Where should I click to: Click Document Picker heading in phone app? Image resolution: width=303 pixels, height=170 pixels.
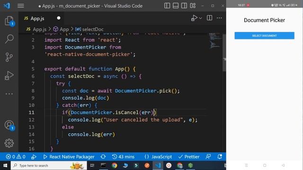tap(264, 20)
